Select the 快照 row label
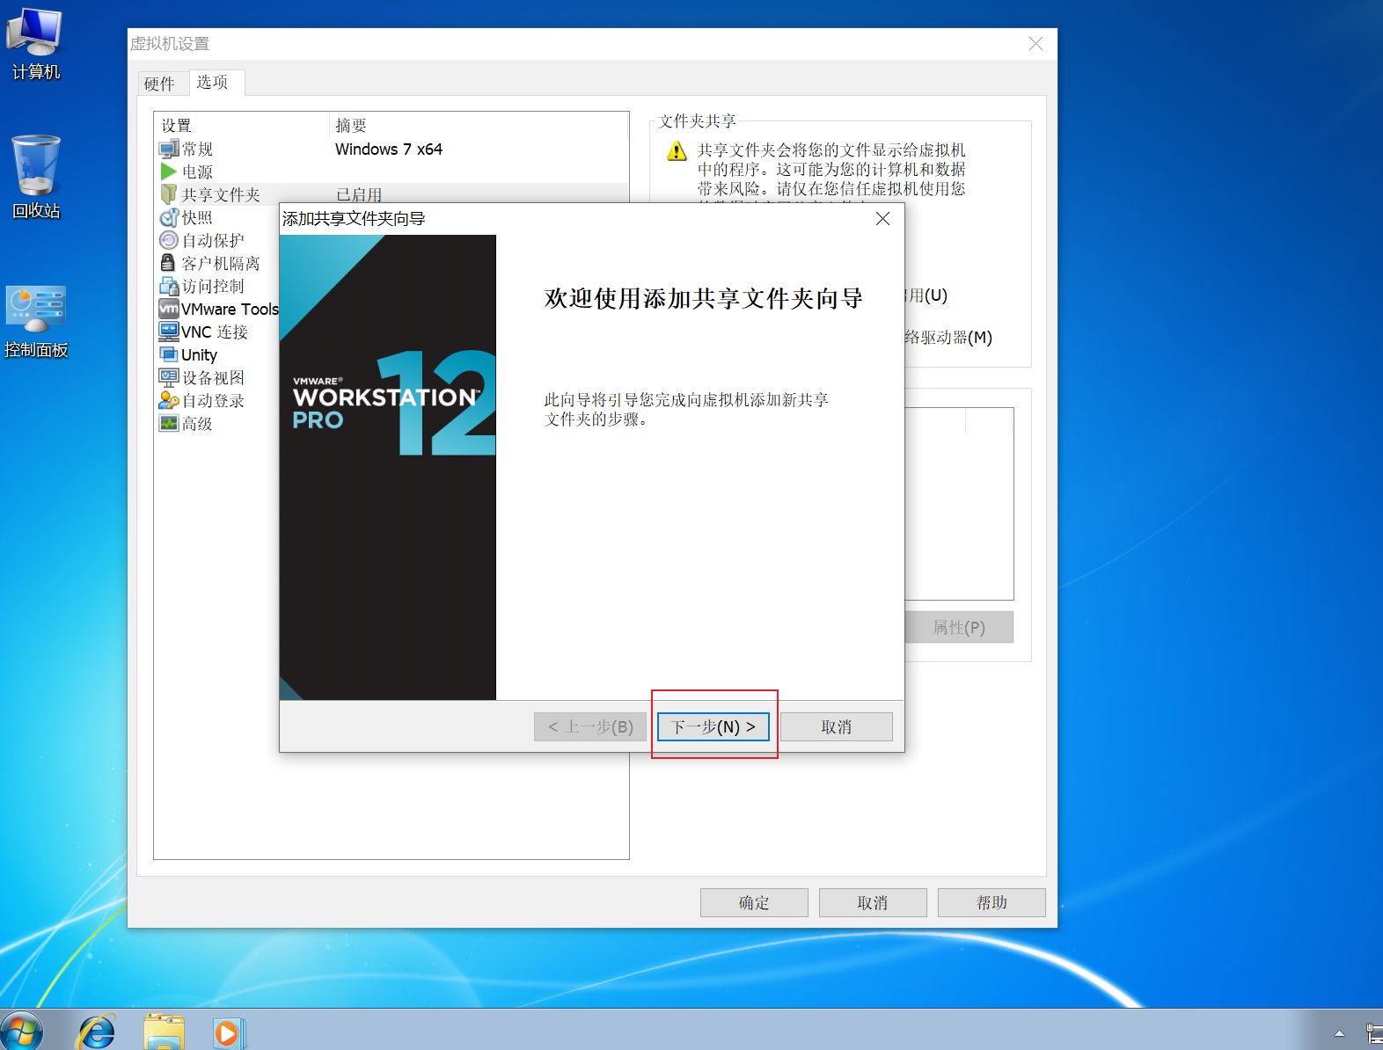The width and height of the screenshot is (1383, 1050). coord(197,218)
